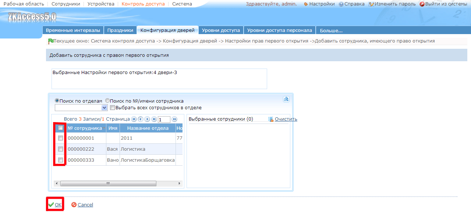
Task: Switch to Уровни доступа tab
Action: [x=221, y=30]
